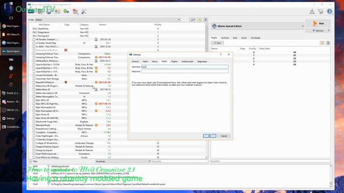Open the Workarounds tab in Settings

[188, 62]
